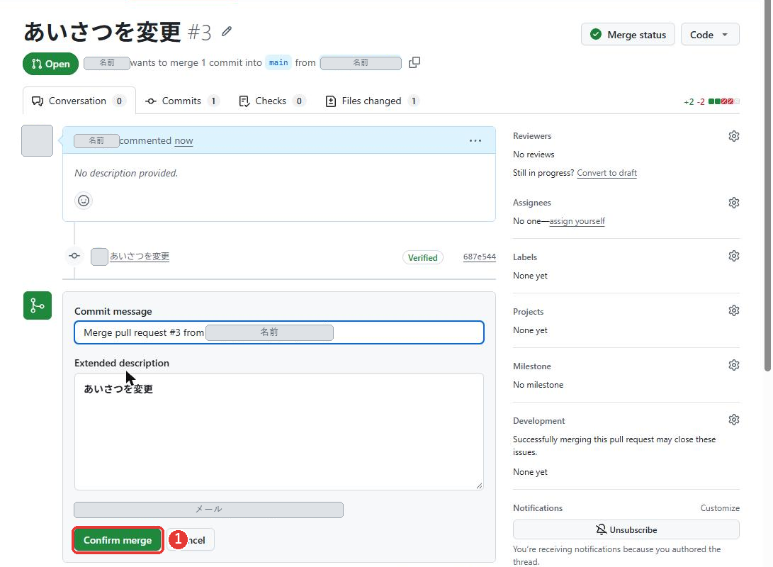This screenshot has height=567, width=773.
Task: Click the green merge branch icon
Action: (38, 305)
